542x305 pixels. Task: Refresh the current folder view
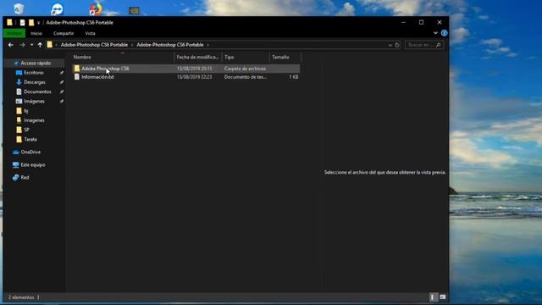coord(397,45)
